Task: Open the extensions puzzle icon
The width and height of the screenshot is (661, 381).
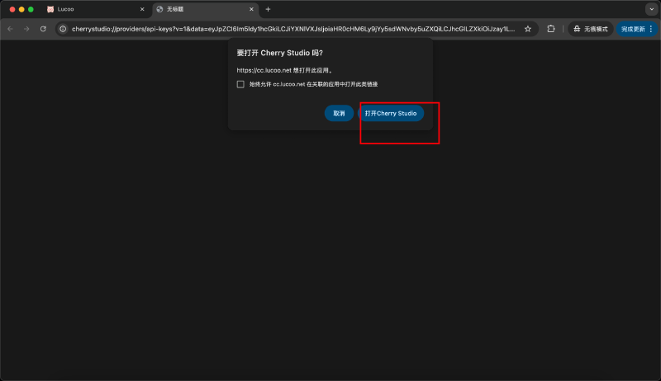Action: click(551, 29)
